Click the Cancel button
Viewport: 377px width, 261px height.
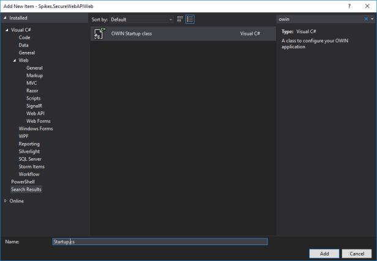pos(357,254)
